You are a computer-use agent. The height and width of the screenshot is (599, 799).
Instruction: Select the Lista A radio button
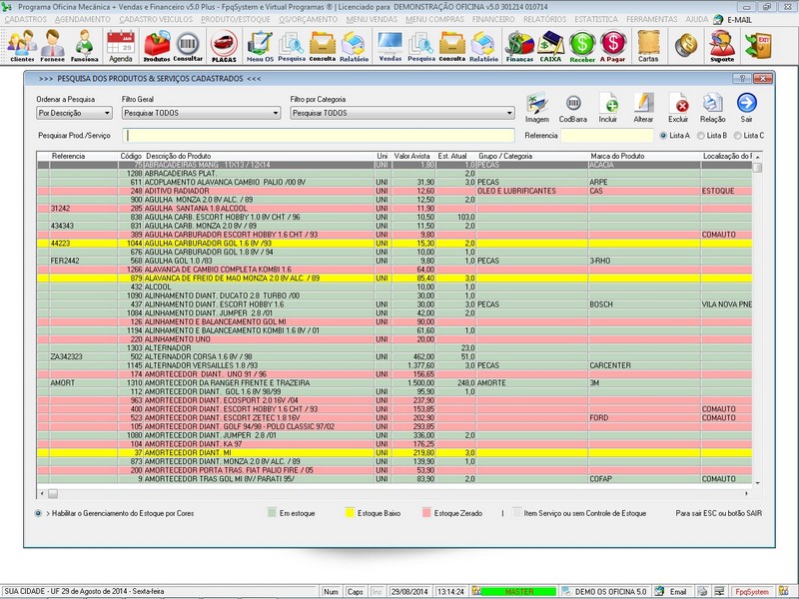[x=662, y=135]
